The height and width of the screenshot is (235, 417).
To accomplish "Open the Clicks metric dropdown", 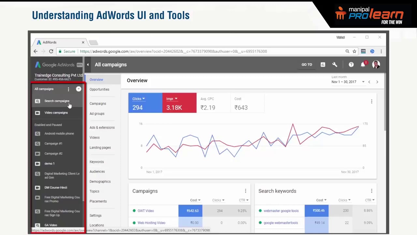I will [138, 99].
